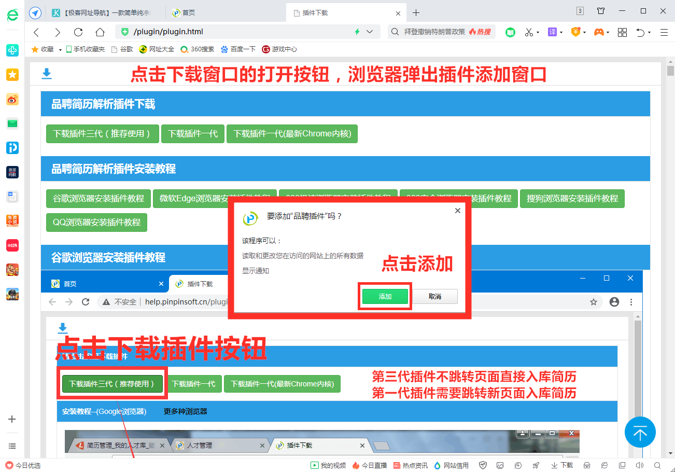Toggle mute with the speaker icon
Image resolution: width=675 pixels, height=472 pixels.
639,465
